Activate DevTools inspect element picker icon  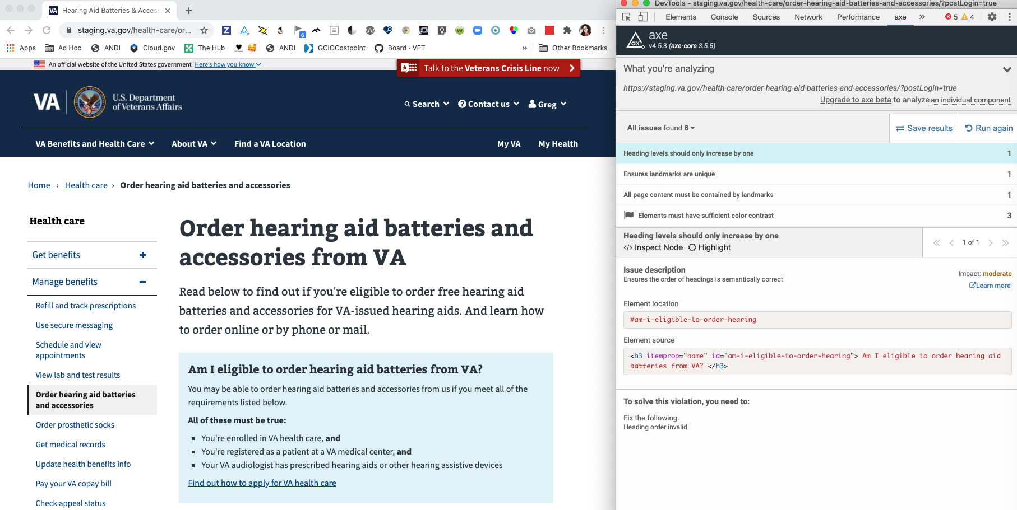(627, 17)
